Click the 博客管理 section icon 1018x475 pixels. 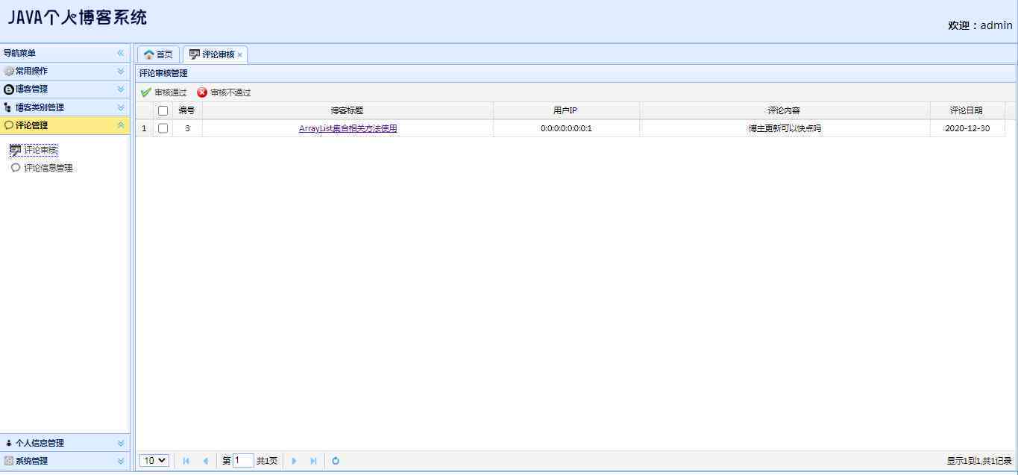point(9,89)
